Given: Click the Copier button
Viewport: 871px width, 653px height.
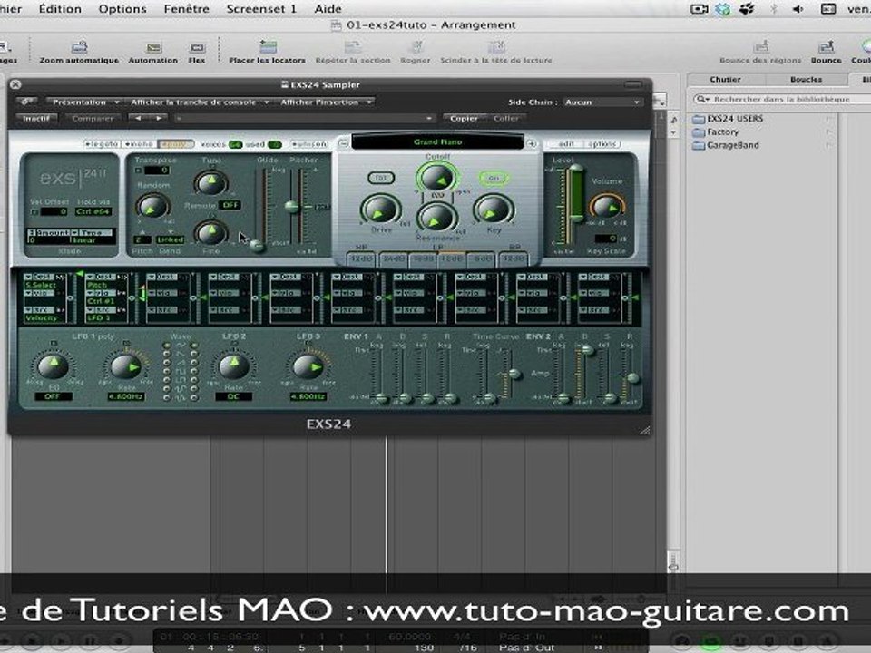Looking at the screenshot, I should pos(464,118).
